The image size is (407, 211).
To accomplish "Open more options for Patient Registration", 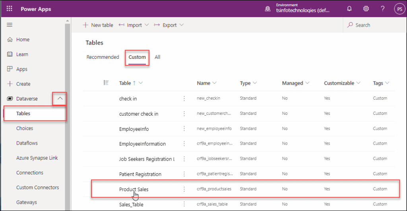I will [x=184, y=174].
